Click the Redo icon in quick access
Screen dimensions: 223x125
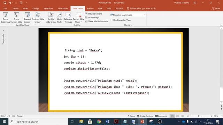point(16,3)
